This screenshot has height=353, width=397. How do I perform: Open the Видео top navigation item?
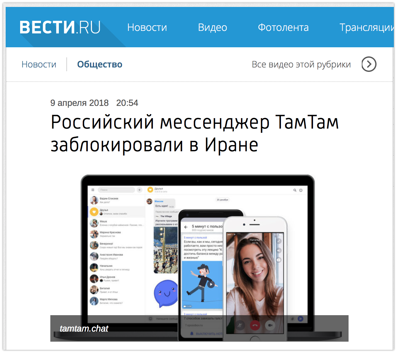pyautogui.click(x=212, y=27)
